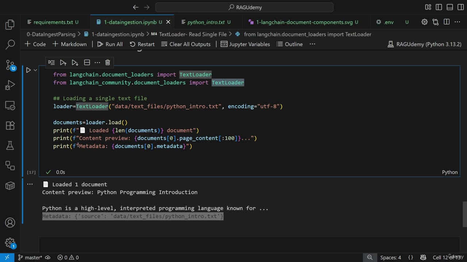Switch to the requirements.txt tab
The width and height of the screenshot is (467, 262).
pos(53,22)
